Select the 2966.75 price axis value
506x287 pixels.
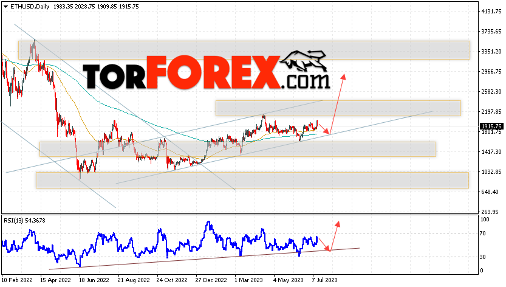click(x=491, y=71)
